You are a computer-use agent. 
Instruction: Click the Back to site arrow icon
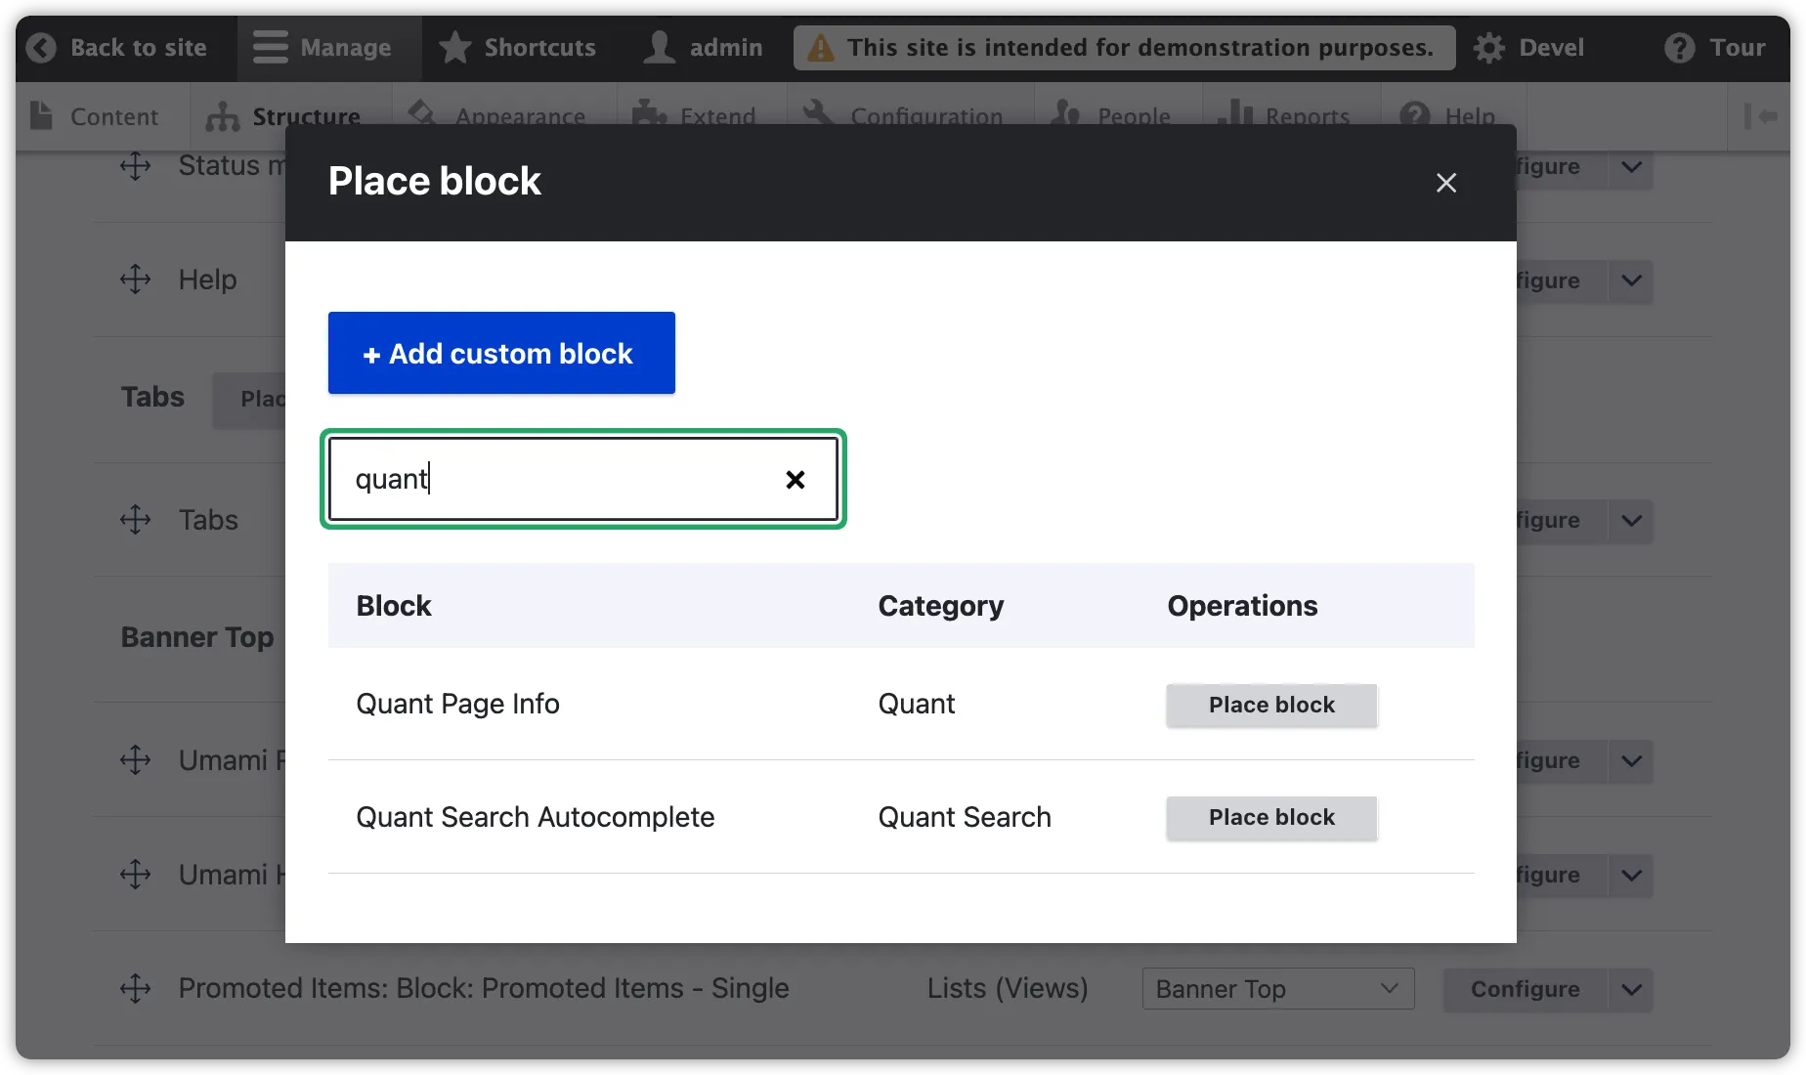coord(40,47)
